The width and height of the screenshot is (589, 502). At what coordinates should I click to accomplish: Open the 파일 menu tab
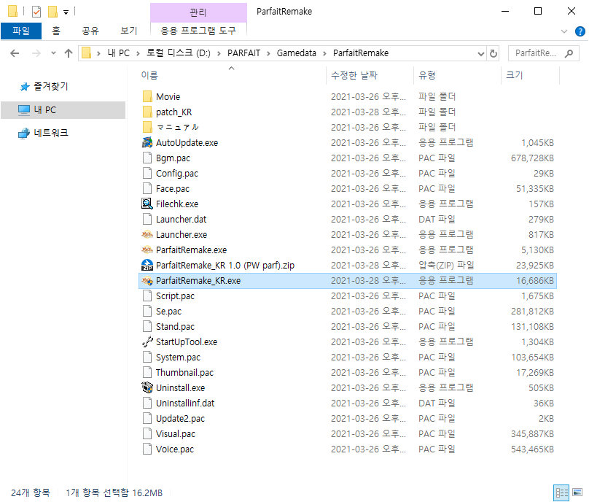(x=21, y=31)
